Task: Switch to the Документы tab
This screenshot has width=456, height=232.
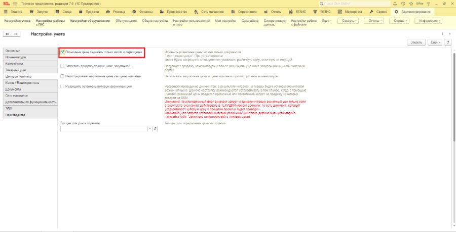Action: (30, 89)
